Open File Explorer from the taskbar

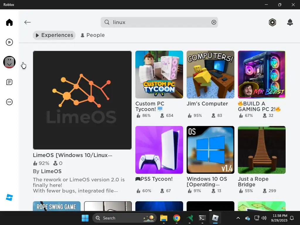[163, 218]
